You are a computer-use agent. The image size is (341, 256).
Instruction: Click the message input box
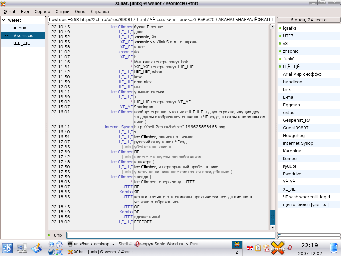point(171,235)
